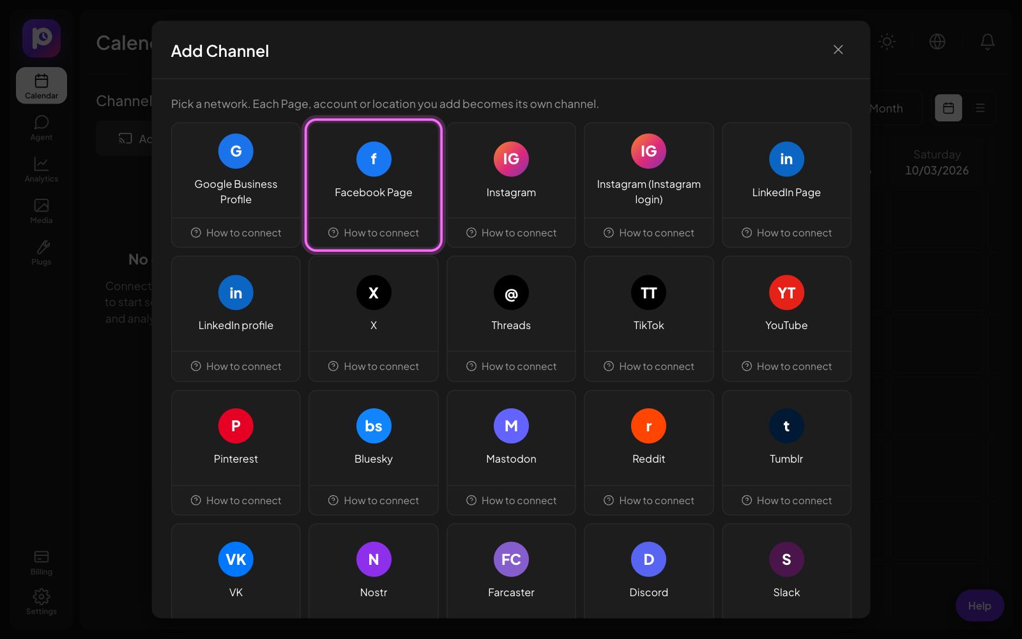Select the Bluesky channel icon
Viewport: 1022px width, 639px height.
(x=374, y=426)
